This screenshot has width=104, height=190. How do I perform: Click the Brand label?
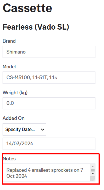(x=9, y=41)
